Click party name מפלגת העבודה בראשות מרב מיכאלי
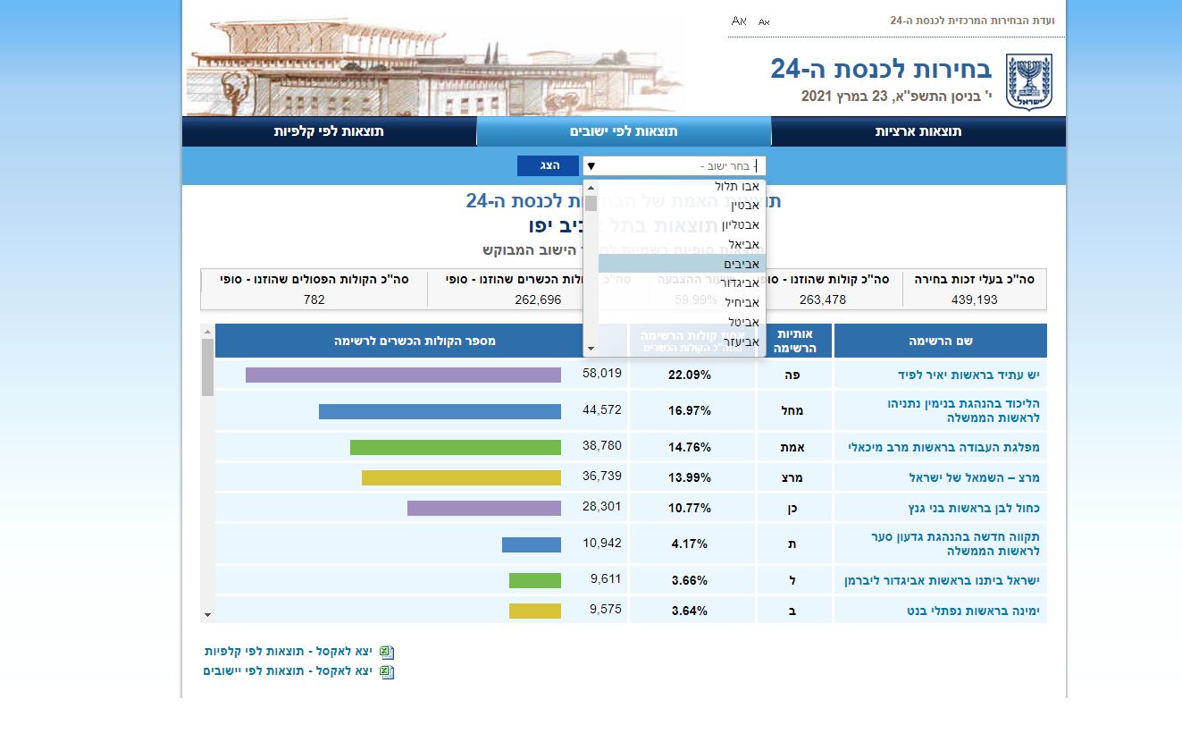Viewport: 1182px width, 742px height. (x=943, y=447)
